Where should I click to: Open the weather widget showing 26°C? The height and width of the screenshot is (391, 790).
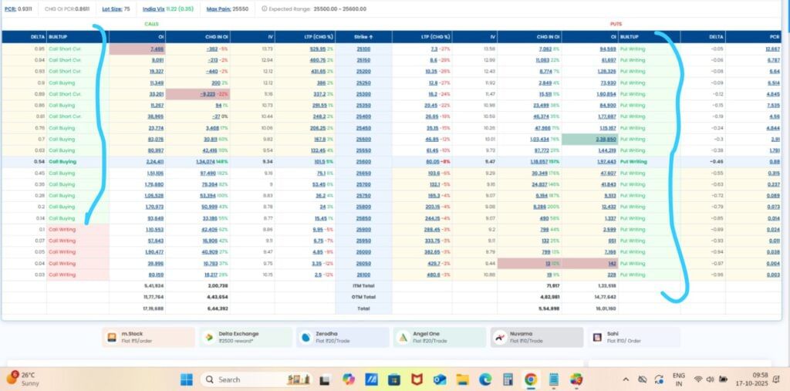[23, 379]
